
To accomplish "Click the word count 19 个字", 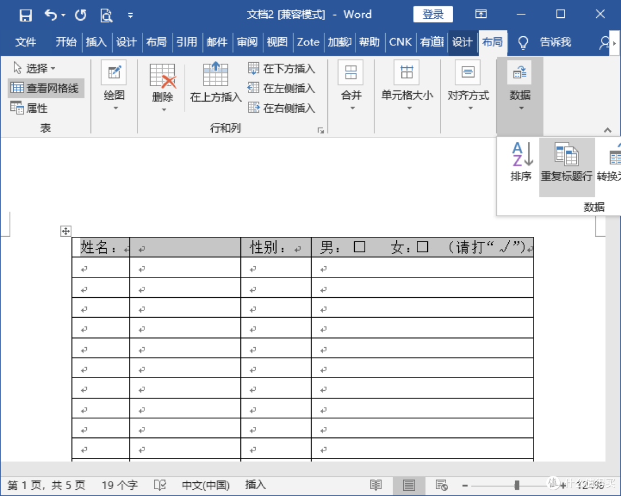I will (x=120, y=485).
